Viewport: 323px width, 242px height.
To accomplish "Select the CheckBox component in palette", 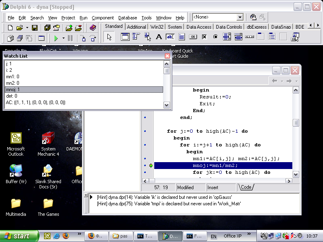I will point(204,37).
